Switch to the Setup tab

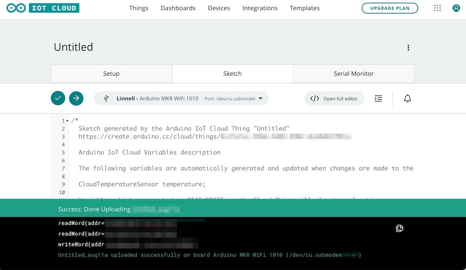[x=112, y=74]
